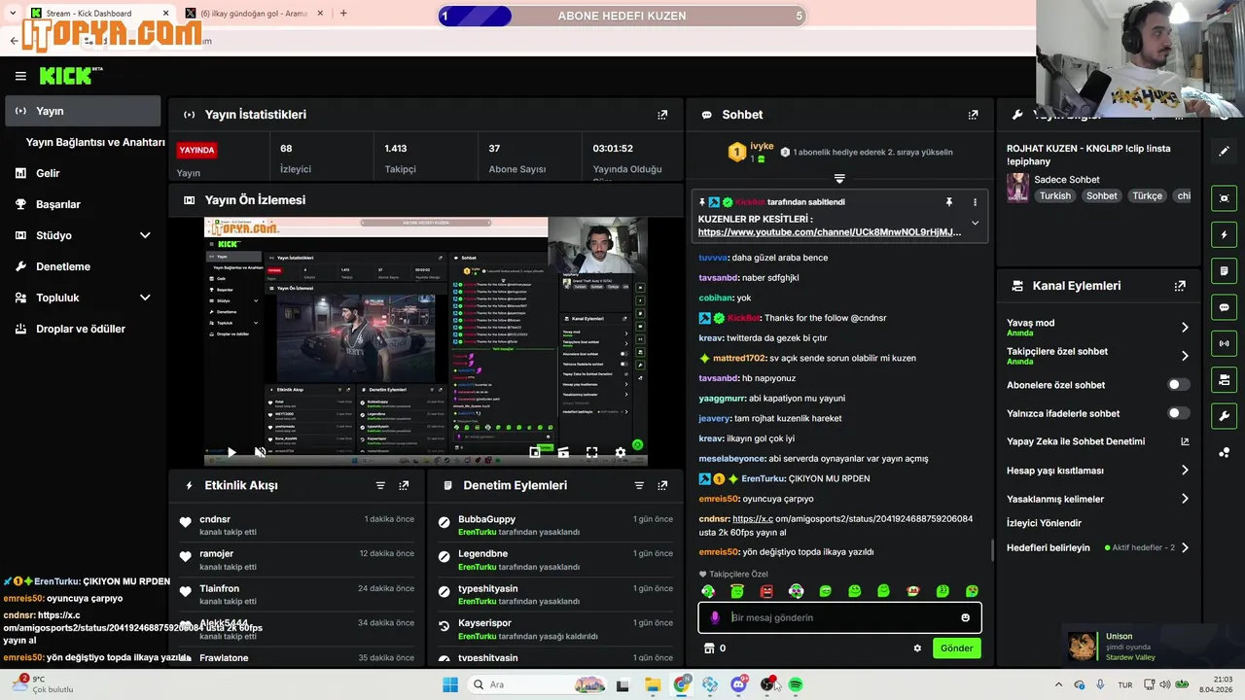
Task: Toggle theater mode on stream preview
Action: pyautogui.click(x=563, y=452)
